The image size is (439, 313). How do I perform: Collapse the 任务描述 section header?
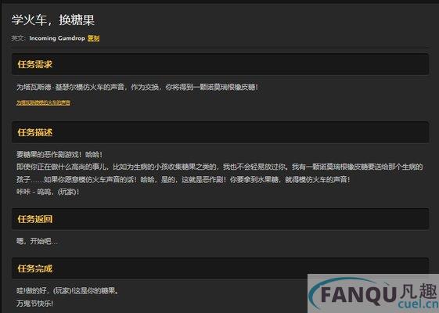[220, 132]
